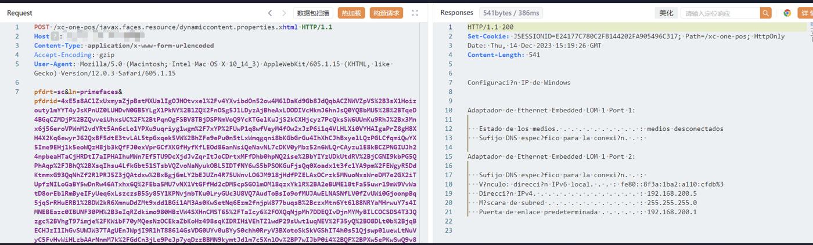Click line number 7 in the Request editor
813x245 pixels.
17,92
